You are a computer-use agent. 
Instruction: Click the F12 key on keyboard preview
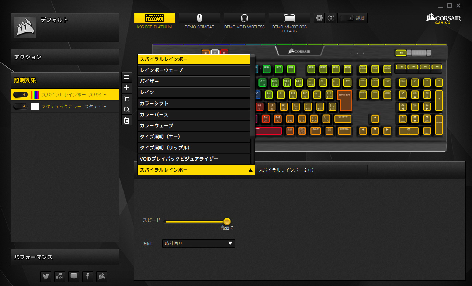tap(347, 69)
